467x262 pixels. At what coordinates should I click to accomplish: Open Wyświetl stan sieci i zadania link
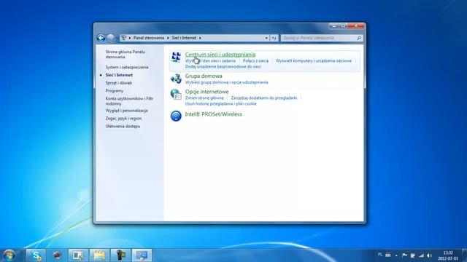210,60
